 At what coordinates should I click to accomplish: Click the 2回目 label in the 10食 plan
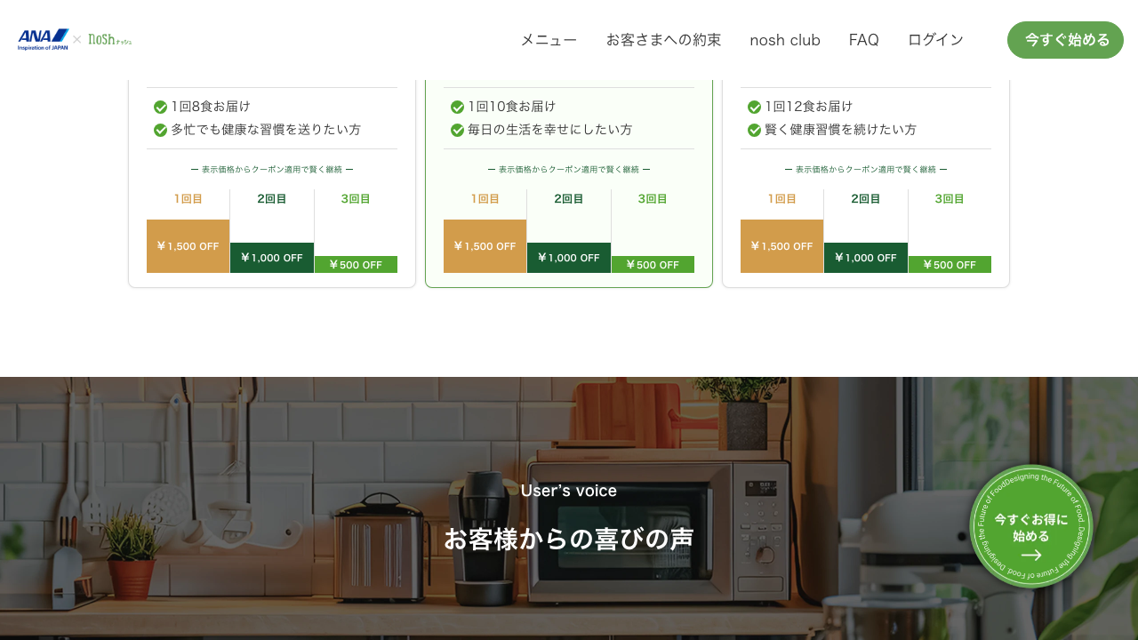click(569, 199)
